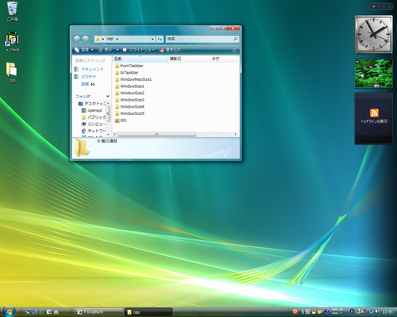Expand the breadcrumb arrow before cap

pyautogui.click(x=103, y=39)
